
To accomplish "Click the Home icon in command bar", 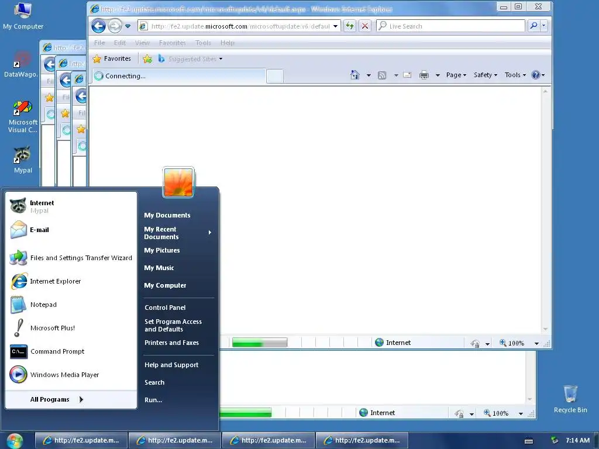I will coord(355,75).
